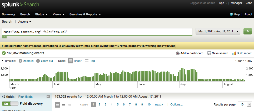254x111 pixels.
Task: Collapse the Timeline disclosure triangle
Action: [3, 61]
